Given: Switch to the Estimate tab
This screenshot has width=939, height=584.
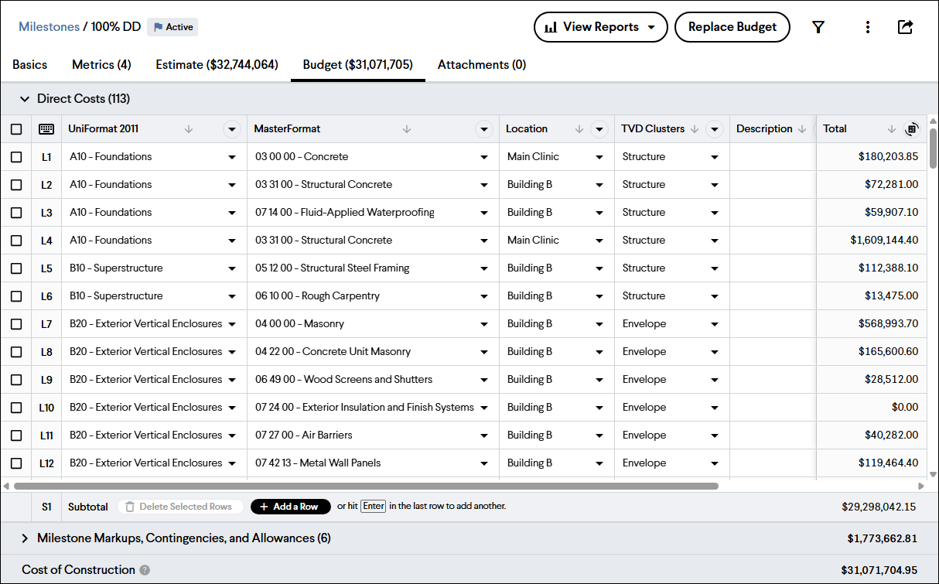Looking at the screenshot, I should pyautogui.click(x=217, y=65).
